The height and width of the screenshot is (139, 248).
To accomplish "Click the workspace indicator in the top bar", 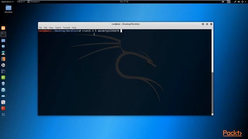I will pos(229,2).
